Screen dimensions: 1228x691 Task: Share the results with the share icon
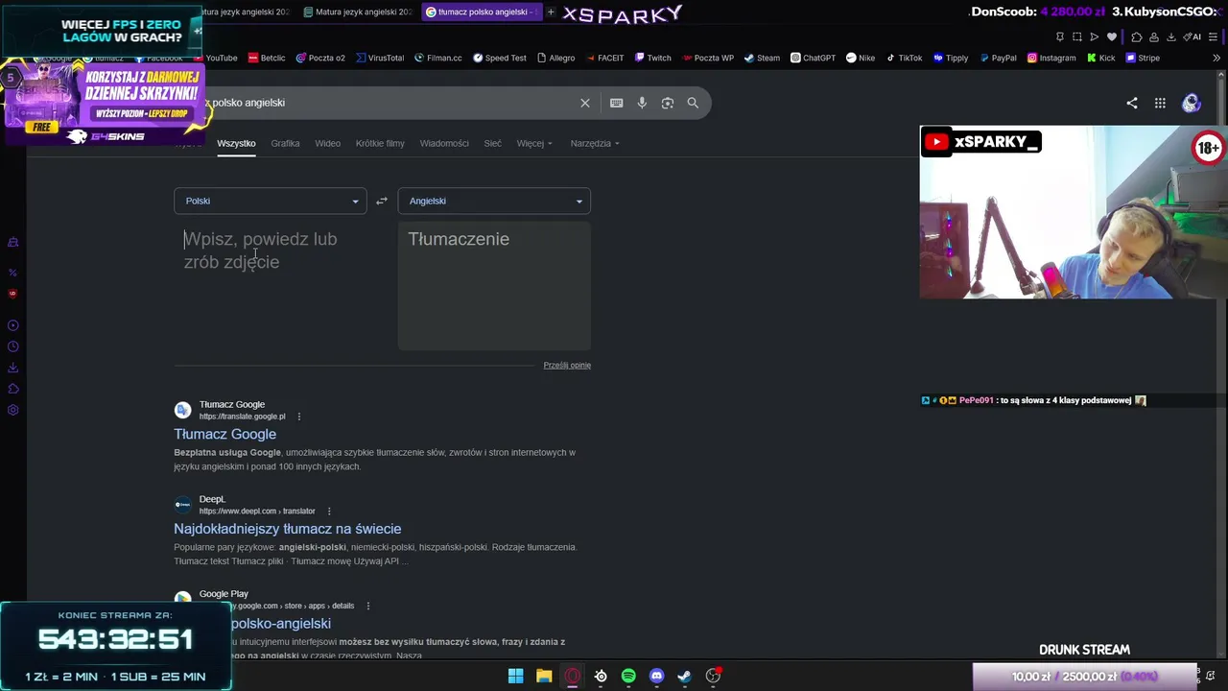click(x=1132, y=103)
